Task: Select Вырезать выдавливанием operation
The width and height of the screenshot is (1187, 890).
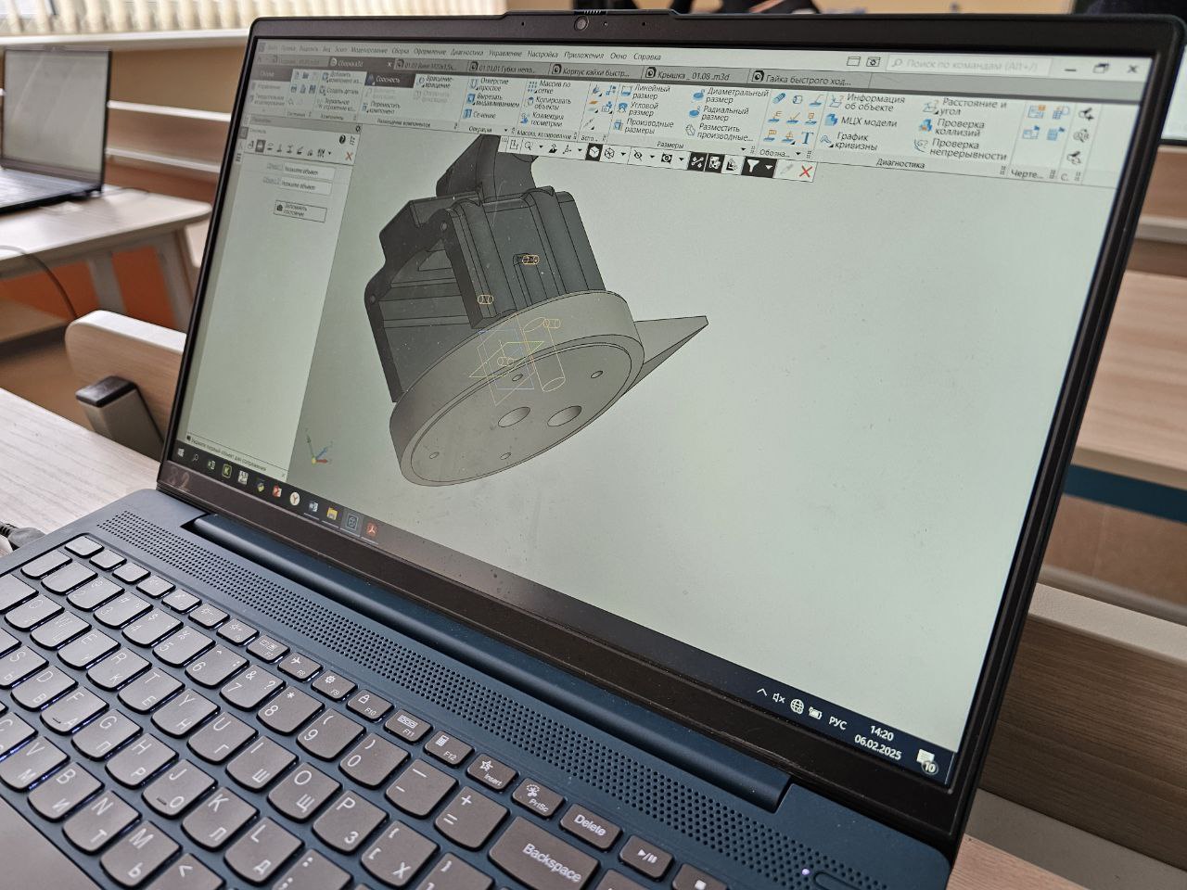Action: tap(491, 101)
